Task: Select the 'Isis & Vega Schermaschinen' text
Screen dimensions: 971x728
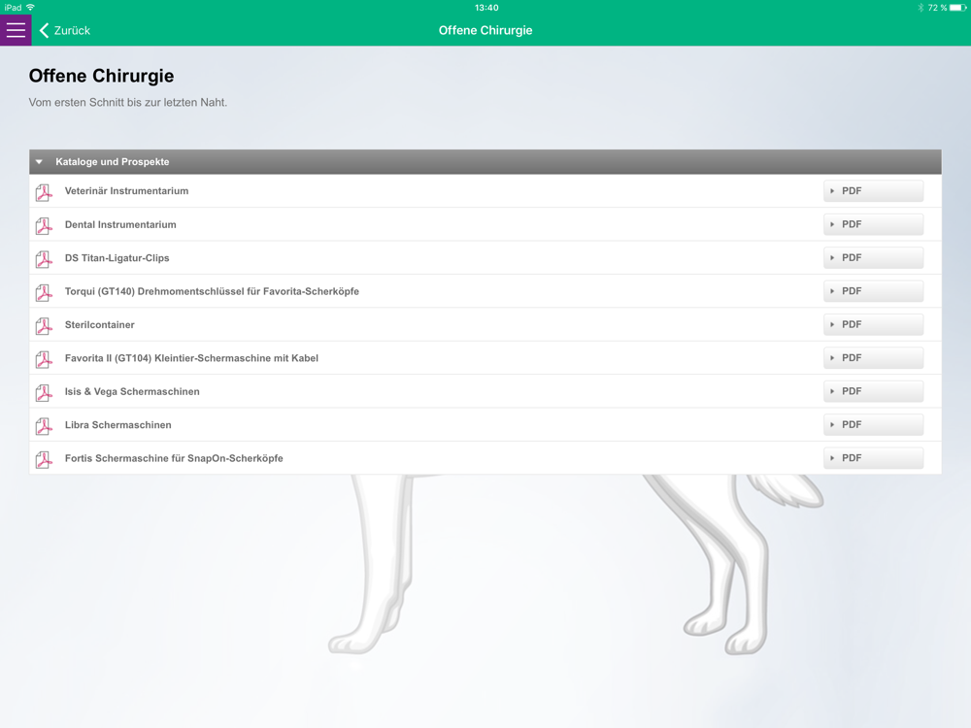Action: (x=132, y=391)
